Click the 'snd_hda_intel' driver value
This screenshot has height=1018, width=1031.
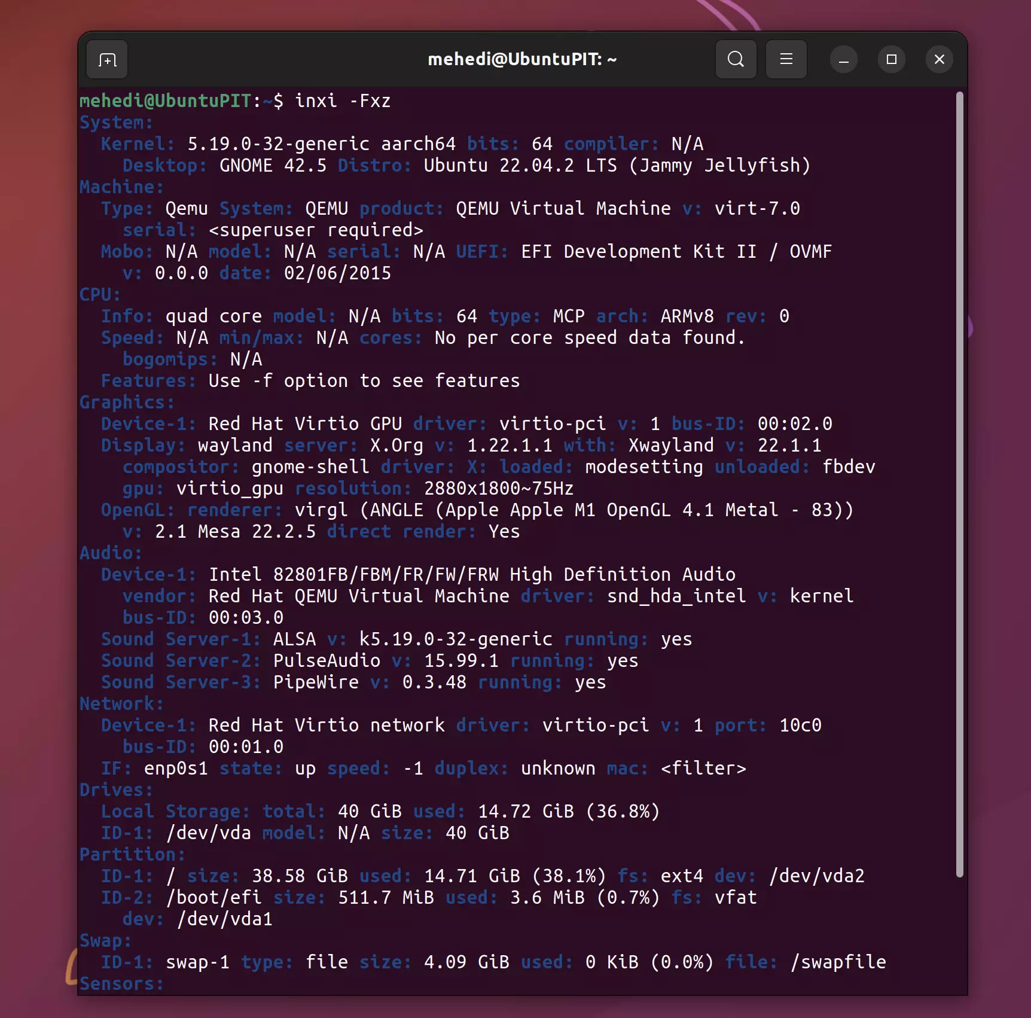tap(676, 596)
